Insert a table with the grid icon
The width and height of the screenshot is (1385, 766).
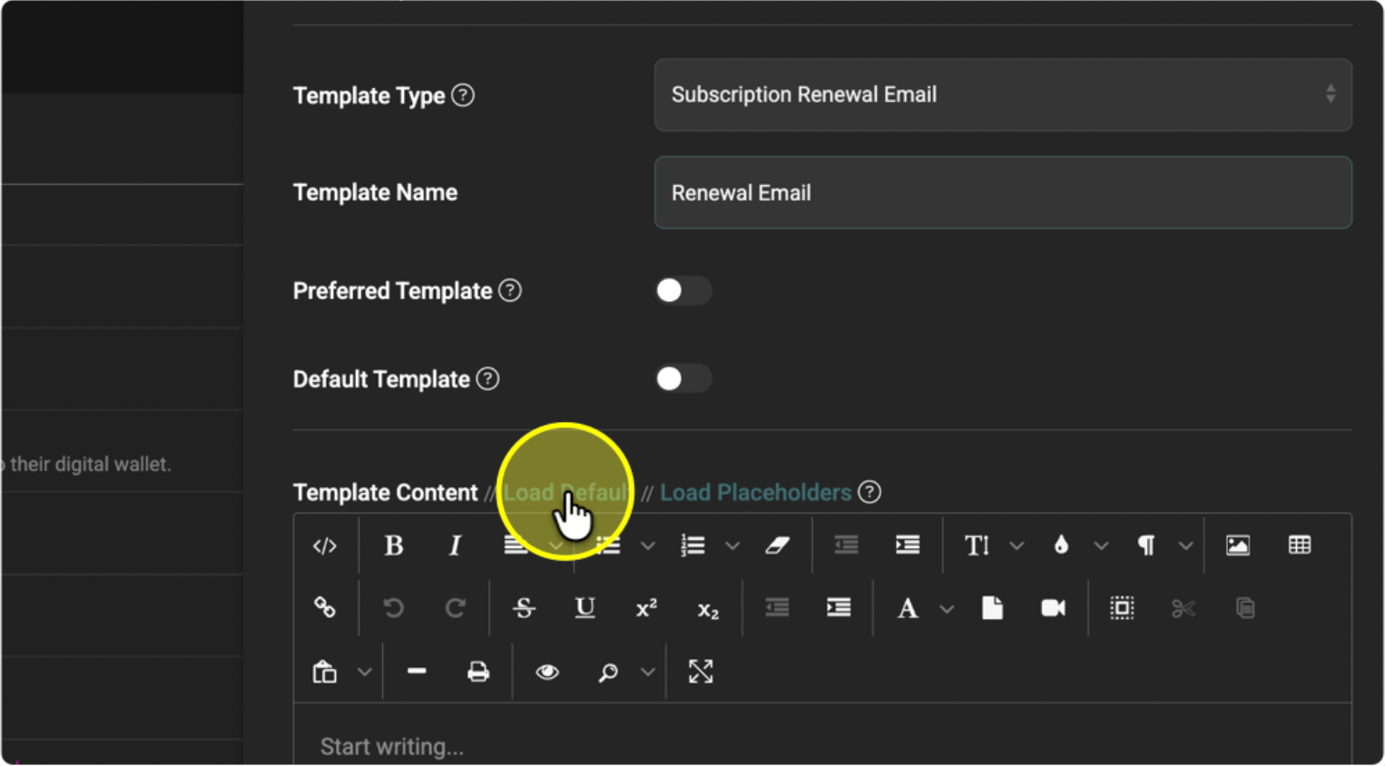pos(1300,545)
